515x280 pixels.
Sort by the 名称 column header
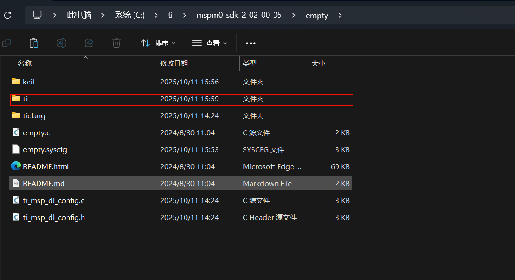pyautogui.click(x=25, y=64)
